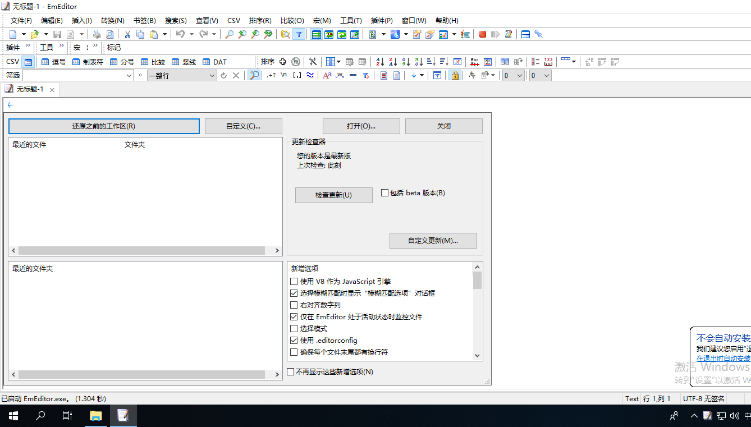This screenshot has width=751, height=427.
Task: Click the pin icon in main toolbar
Action: coord(539,34)
